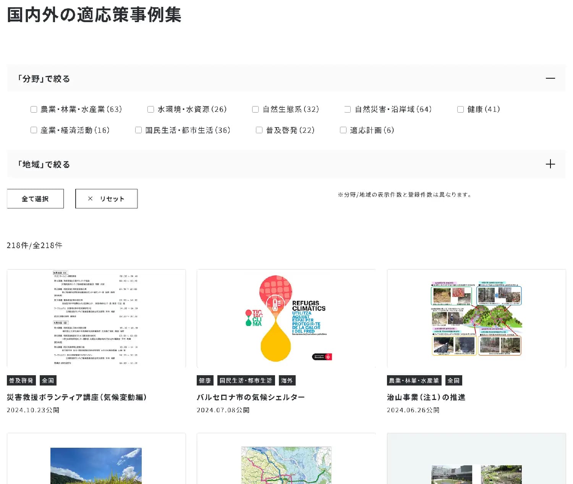Enable the 自然生態系 category checkbox
Image resolution: width=573 pixels, height=484 pixels.
[x=256, y=110]
